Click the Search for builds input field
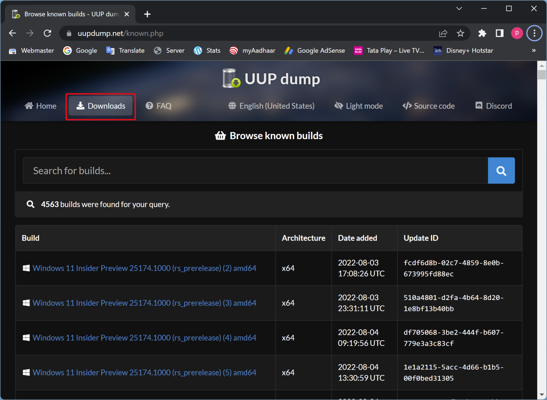This screenshot has height=400, width=547. coord(255,170)
